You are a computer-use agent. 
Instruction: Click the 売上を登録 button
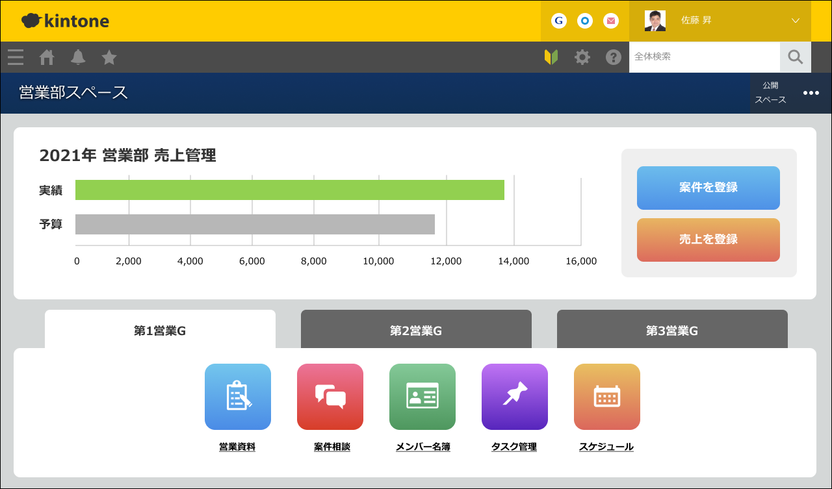[x=708, y=240]
